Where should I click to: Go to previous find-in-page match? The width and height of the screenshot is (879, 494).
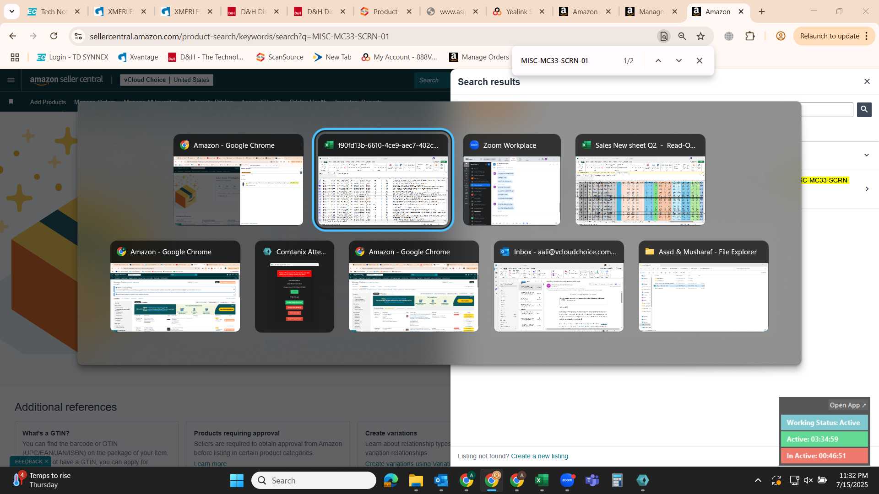658,60
